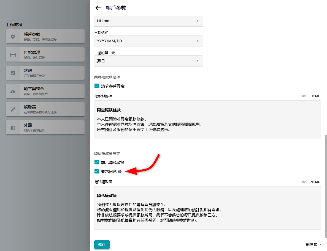This screenshot has height=251, width=327.
Task: Expand the 日期格式 YYYY/MM/DD dropdown
Action: click(148, 41)
